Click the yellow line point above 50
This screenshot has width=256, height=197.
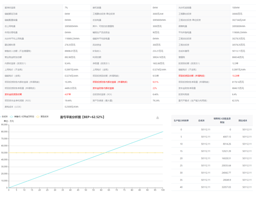point(86,153)
